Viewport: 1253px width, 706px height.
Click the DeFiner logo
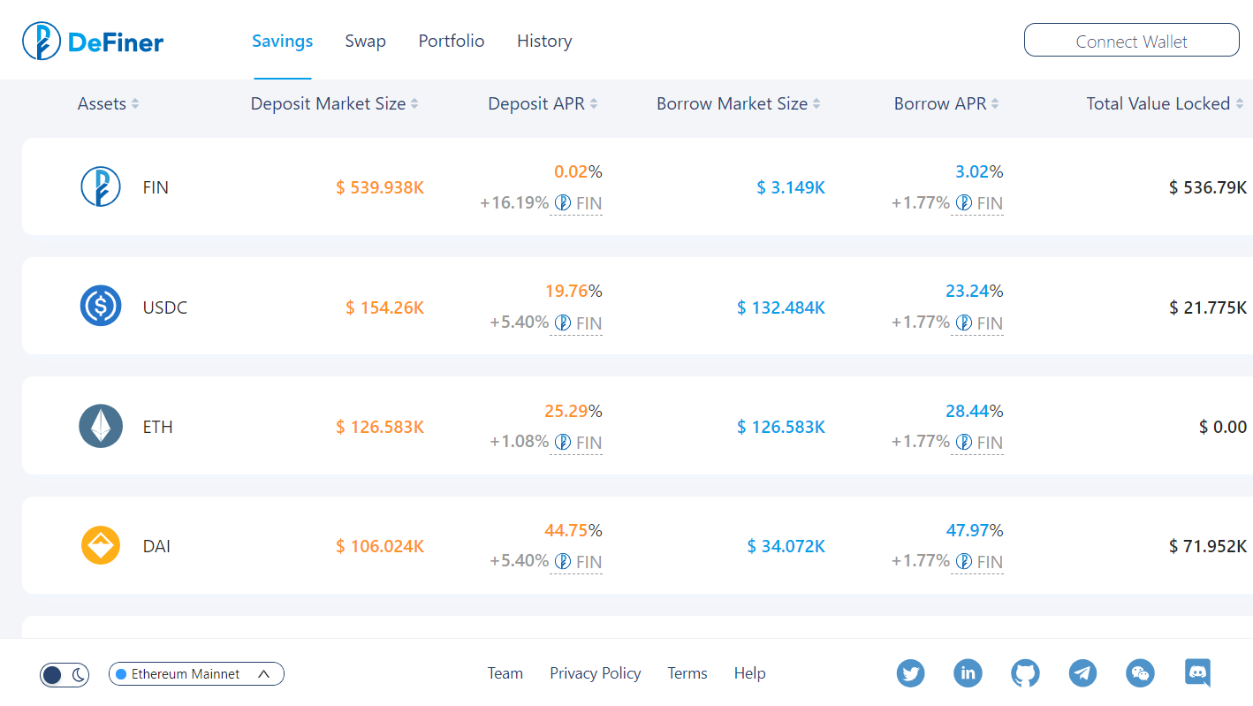coord(93,41)
